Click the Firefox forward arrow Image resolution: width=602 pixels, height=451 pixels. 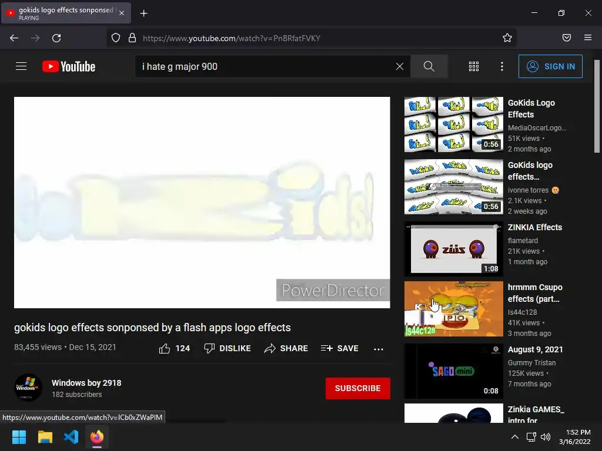click(x=35, y=38)
